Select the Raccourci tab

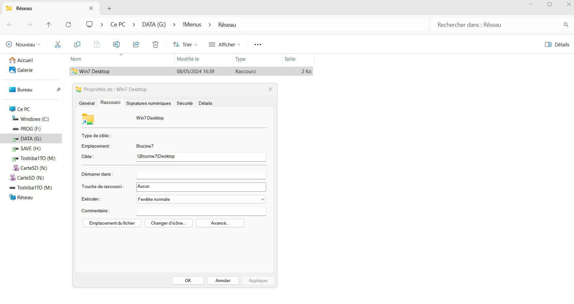110,103
